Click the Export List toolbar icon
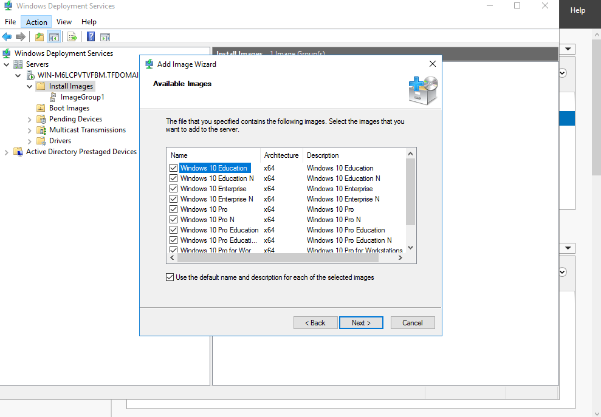 72,37
